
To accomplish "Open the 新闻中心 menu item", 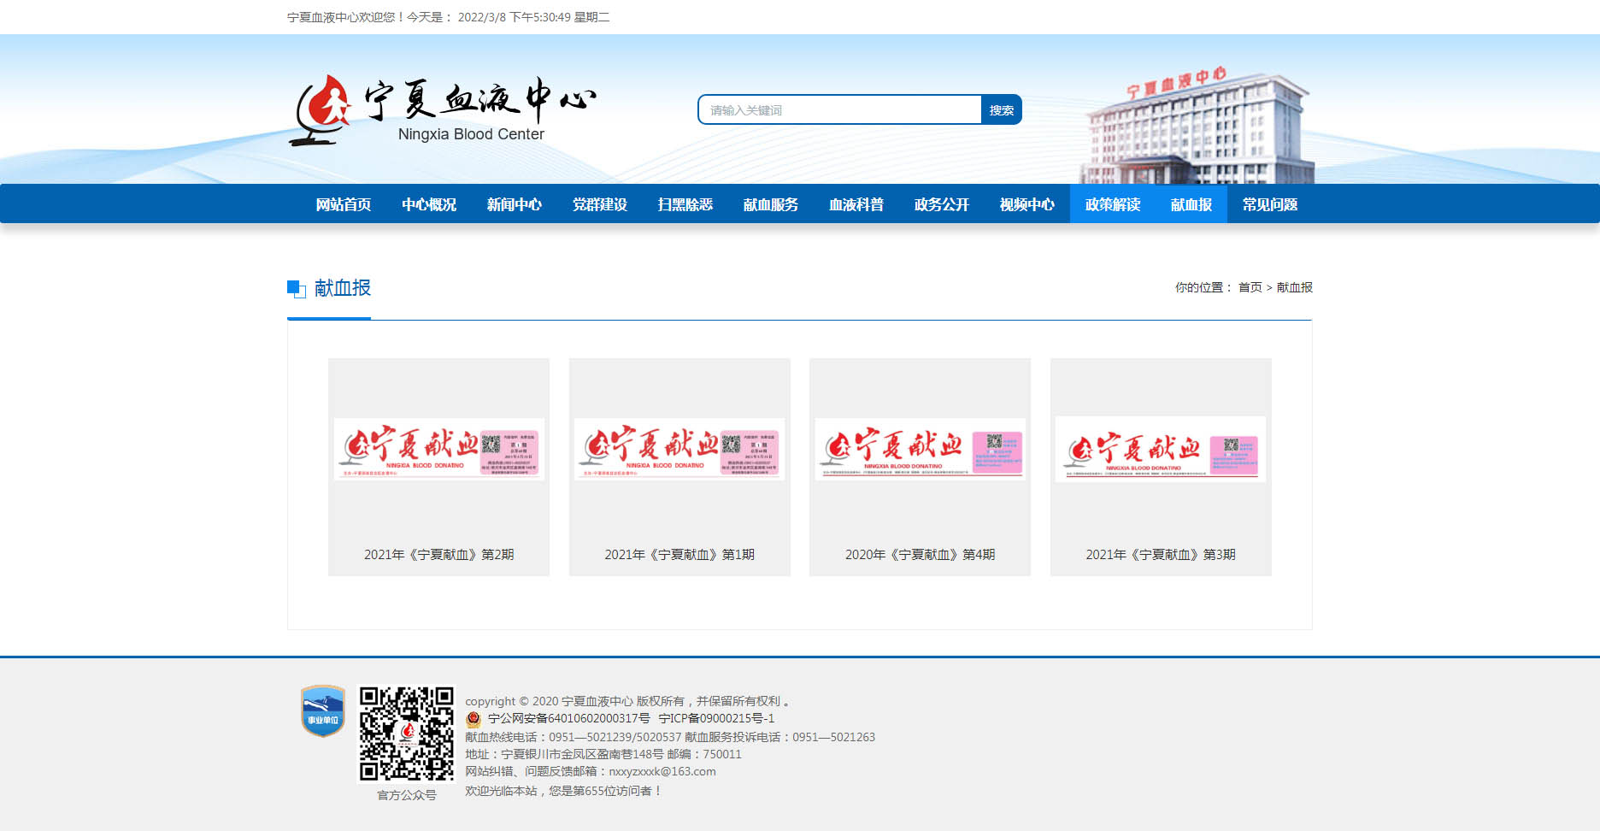I will tap(515, 204).
